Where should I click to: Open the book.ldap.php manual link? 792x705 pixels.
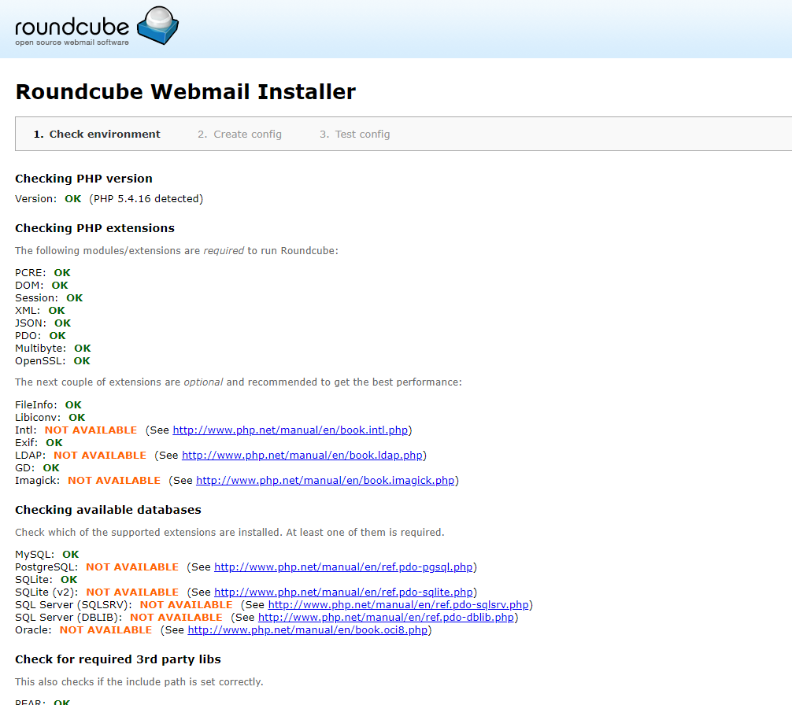[x=302, y=456]
